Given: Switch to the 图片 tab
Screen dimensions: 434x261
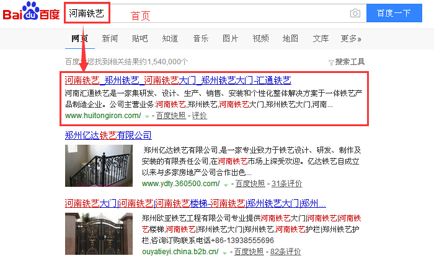Looking at the screenshot, I should point(230,38).
